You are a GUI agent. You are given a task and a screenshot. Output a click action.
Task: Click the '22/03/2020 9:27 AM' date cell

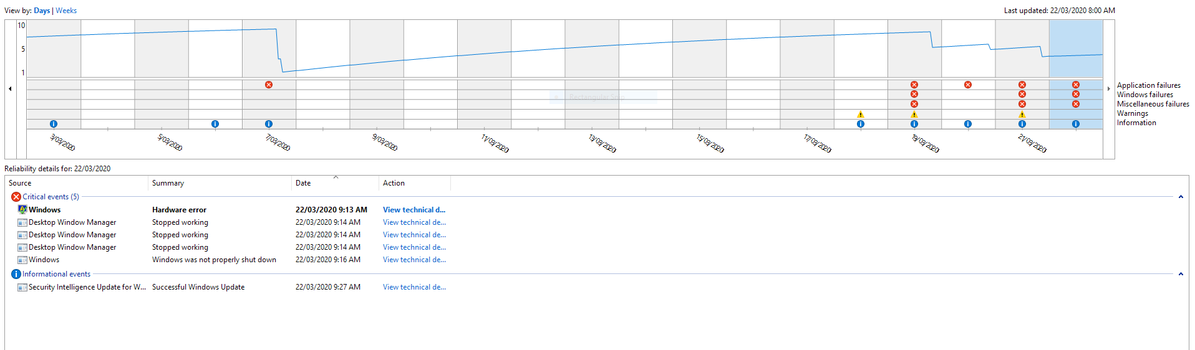[328, 287]
